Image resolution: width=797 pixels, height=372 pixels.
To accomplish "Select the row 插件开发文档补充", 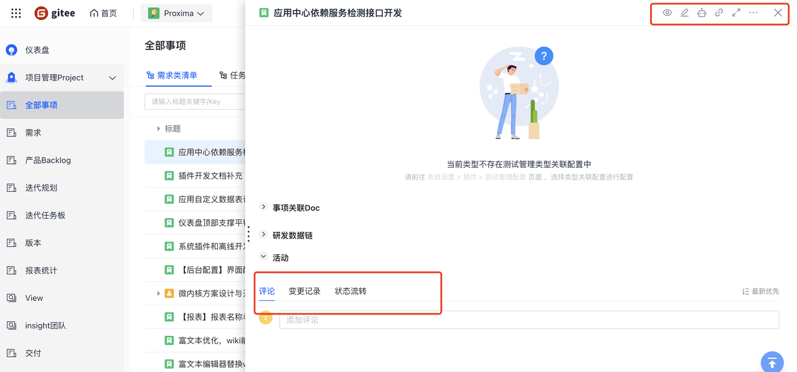I will [x=195, y=176].
